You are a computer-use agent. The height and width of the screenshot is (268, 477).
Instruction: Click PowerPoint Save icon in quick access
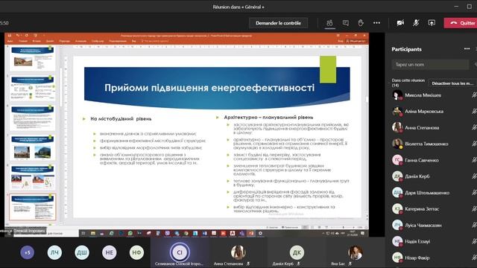(x=10, y=36)
